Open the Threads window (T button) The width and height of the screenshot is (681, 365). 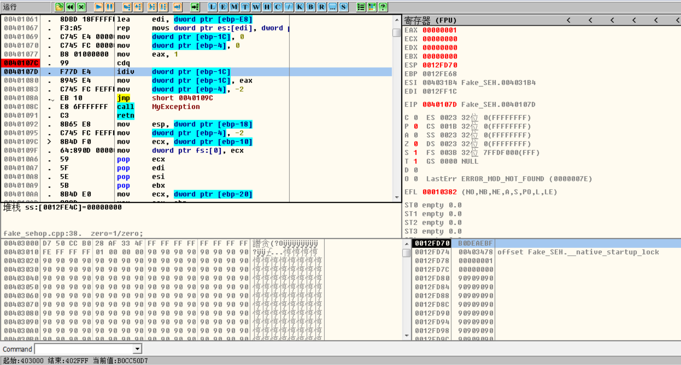coord(245,7)
